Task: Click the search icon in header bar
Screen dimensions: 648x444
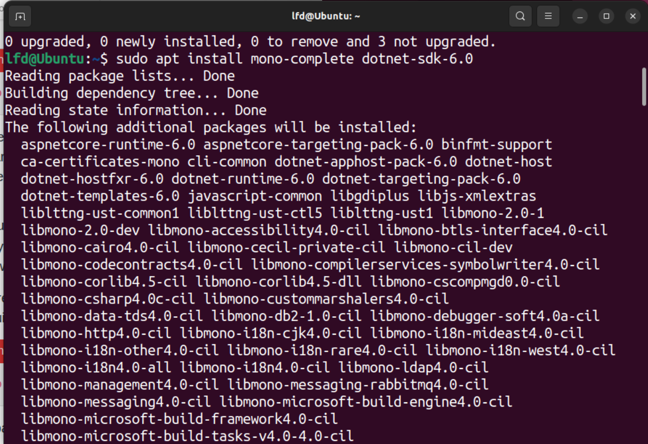Action: point(520,16)
